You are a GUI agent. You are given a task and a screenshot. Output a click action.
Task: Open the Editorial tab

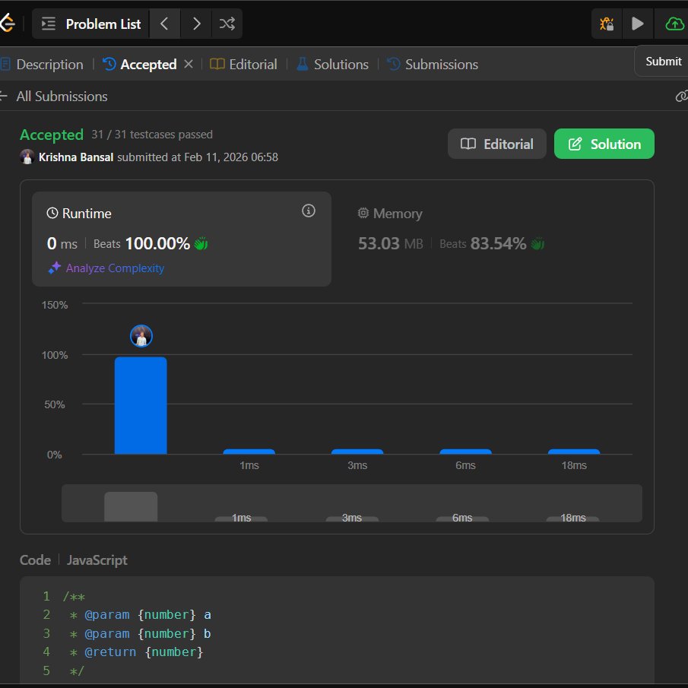pos(243,65)
